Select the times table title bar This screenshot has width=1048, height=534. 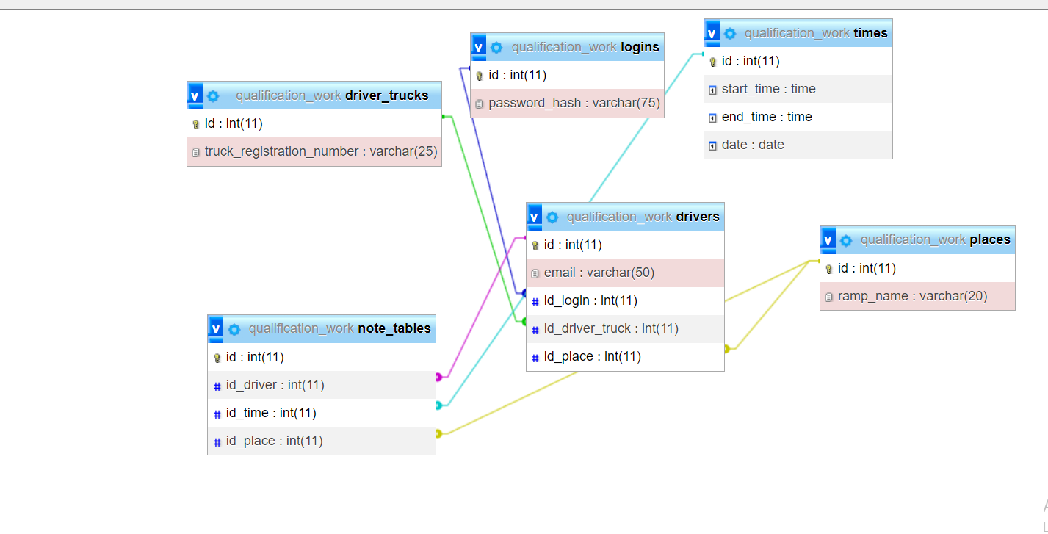[x=815, y=33]
